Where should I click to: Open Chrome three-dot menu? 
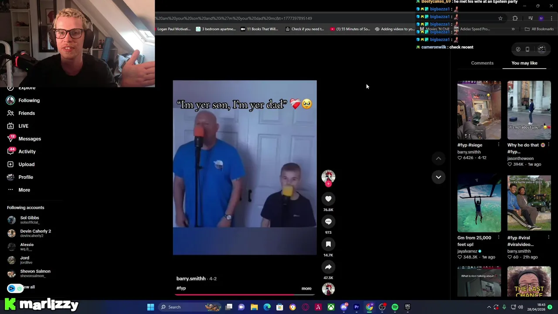click(x=551, y=18)
